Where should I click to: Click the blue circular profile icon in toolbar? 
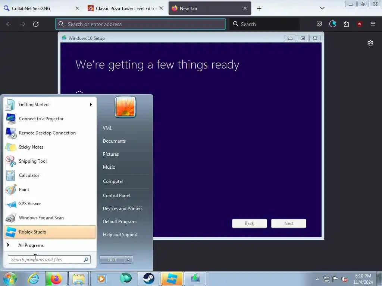[x=332, y=24]
